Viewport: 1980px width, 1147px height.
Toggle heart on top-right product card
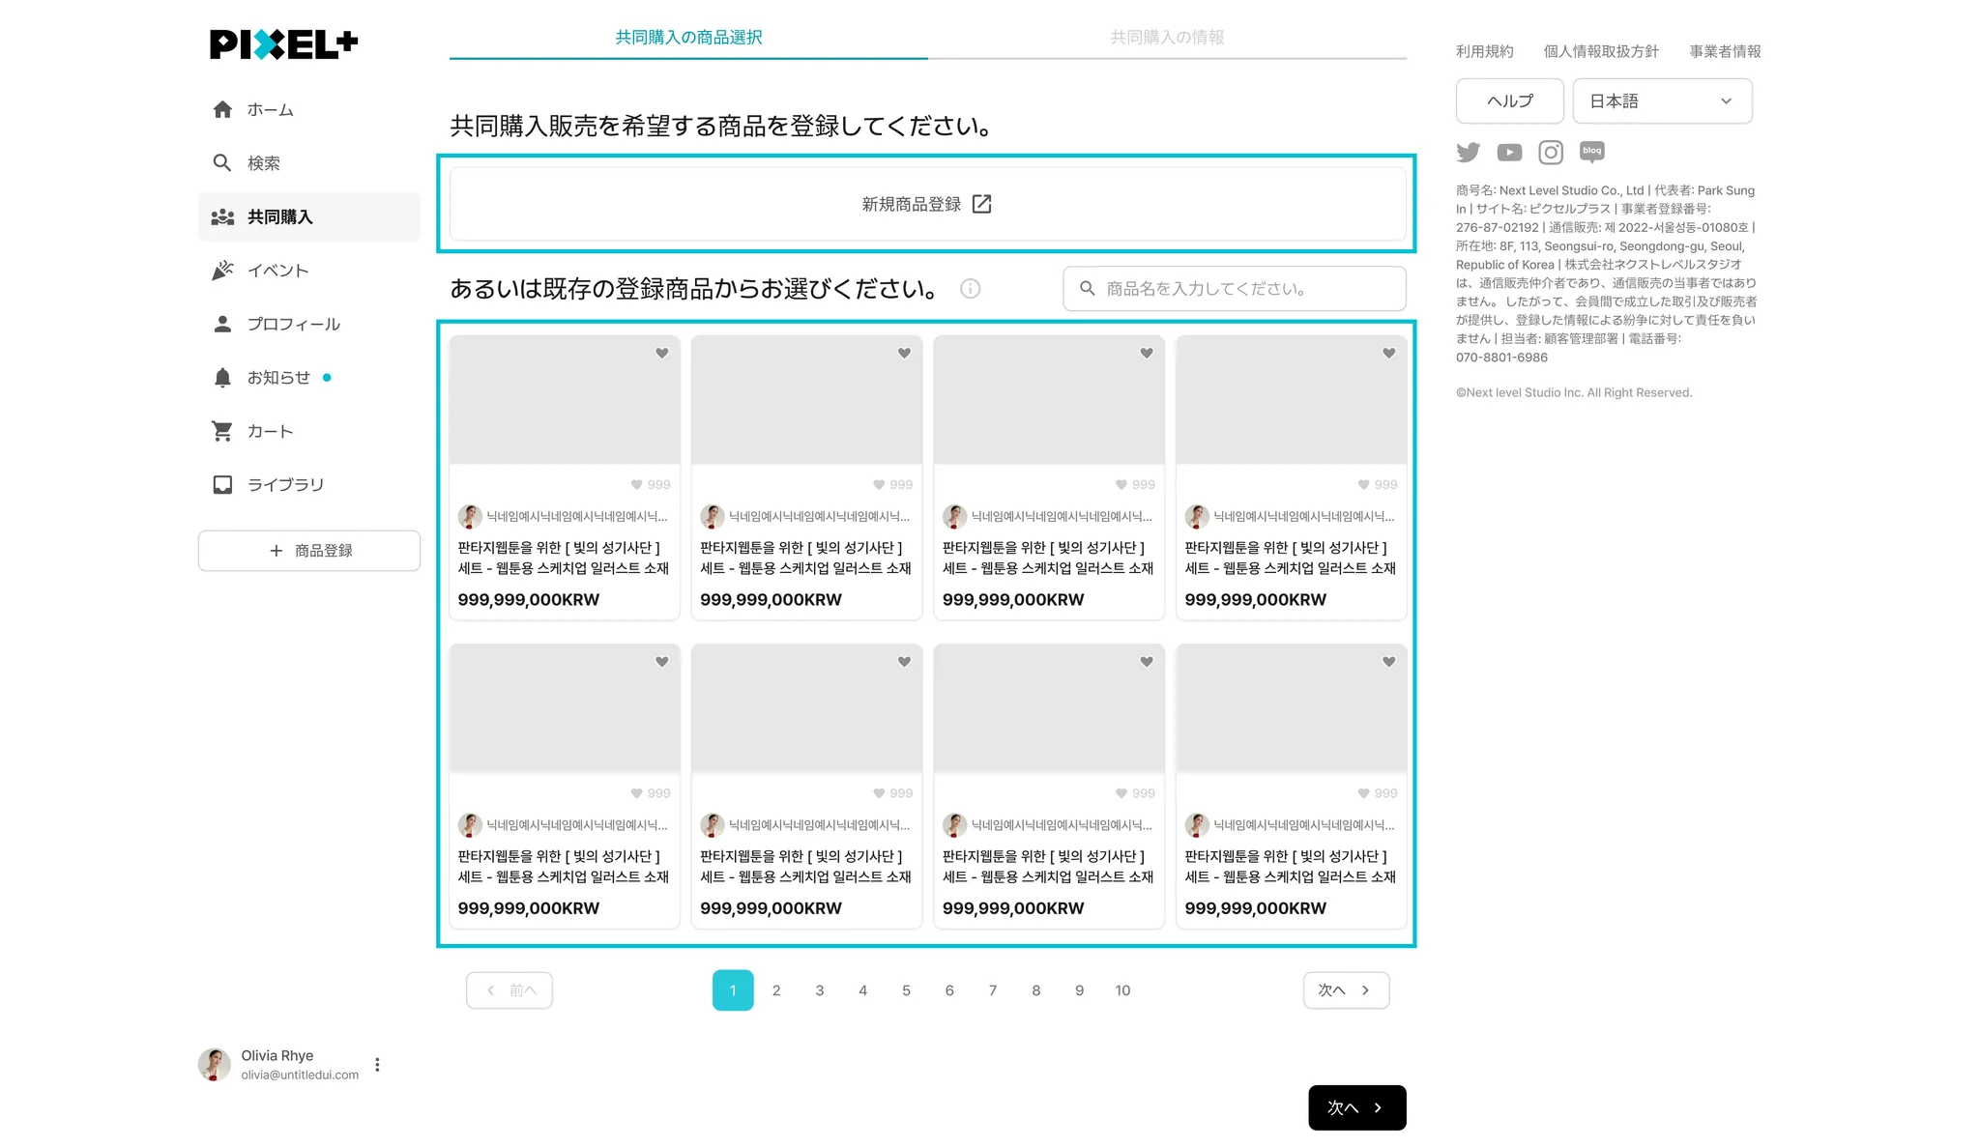[x=1388, y=354]
